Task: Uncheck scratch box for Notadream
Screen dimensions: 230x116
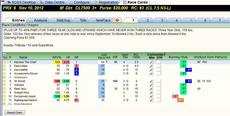Action: pyautogui.click(x=4, y=78)
